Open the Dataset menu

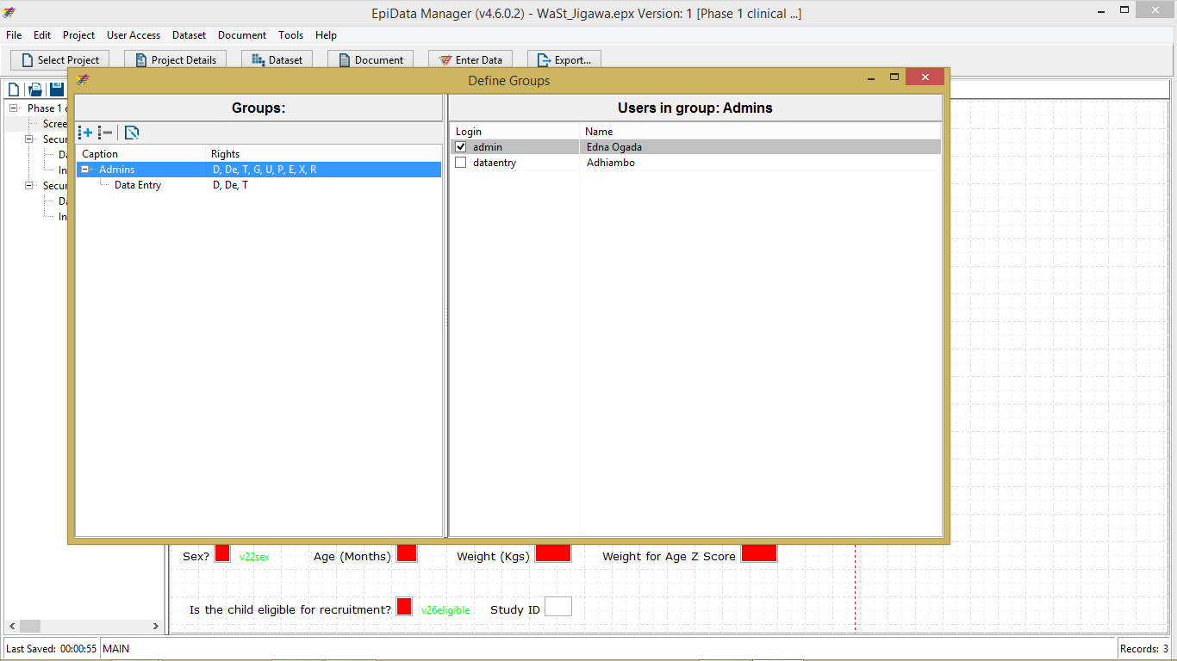point(189,35)
